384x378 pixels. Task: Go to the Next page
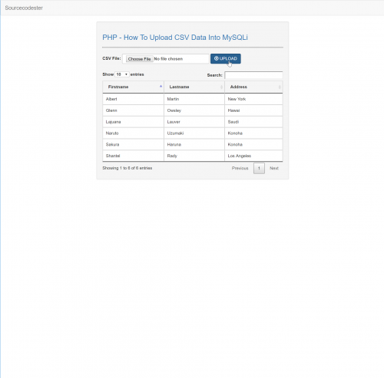point(274,168)
